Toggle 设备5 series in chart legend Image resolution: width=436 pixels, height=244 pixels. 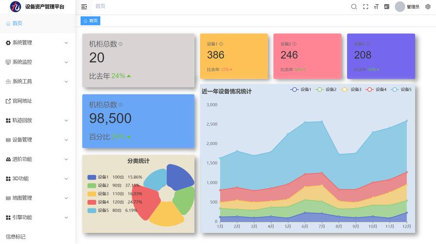point(401,89)
